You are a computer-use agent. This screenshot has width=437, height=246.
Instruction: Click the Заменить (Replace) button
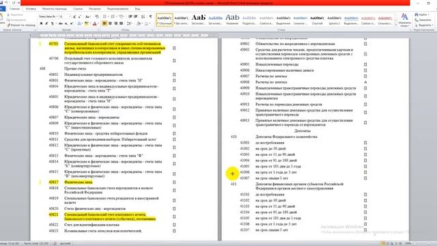click(423, 20)
